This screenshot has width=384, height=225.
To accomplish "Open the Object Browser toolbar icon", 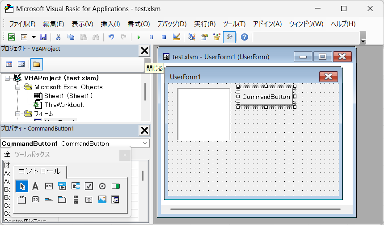I will point(217,37).
